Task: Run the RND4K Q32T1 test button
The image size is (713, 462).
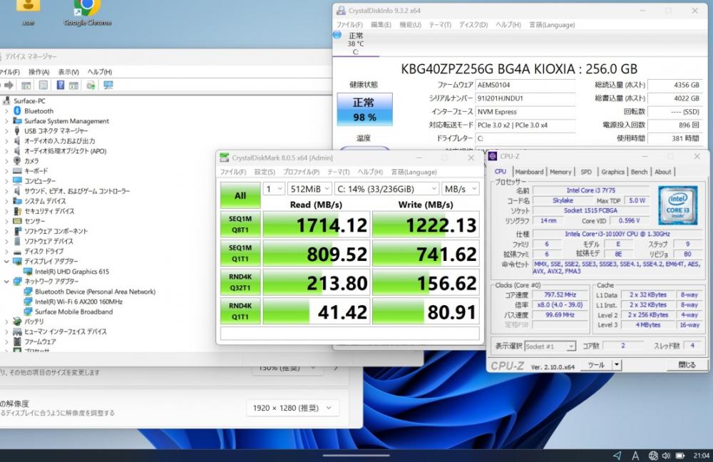Action: pos(240,282)
